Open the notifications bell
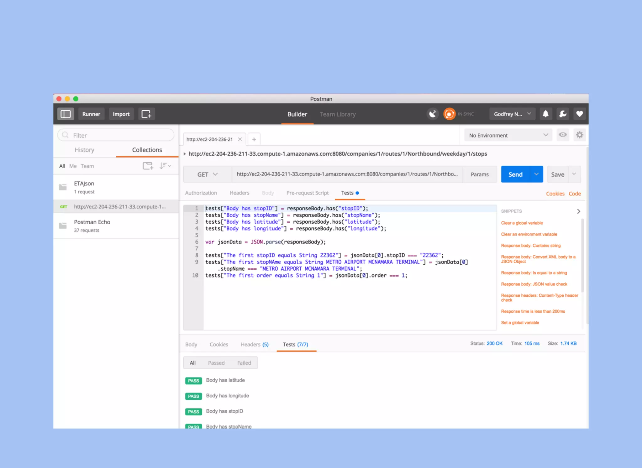 point(545,114)
